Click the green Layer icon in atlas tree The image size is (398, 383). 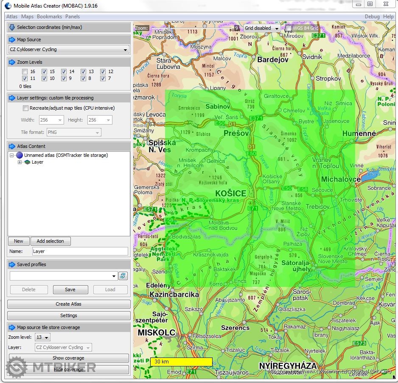tap(27, 162)
